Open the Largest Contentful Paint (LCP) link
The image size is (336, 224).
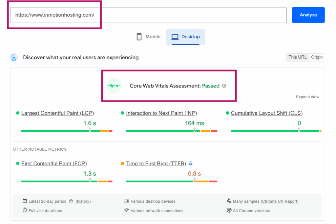[x=57, y=113]
